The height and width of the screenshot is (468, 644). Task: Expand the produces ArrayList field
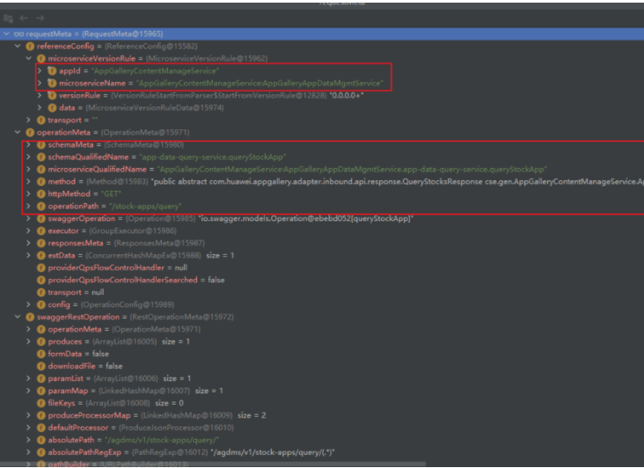28,341
